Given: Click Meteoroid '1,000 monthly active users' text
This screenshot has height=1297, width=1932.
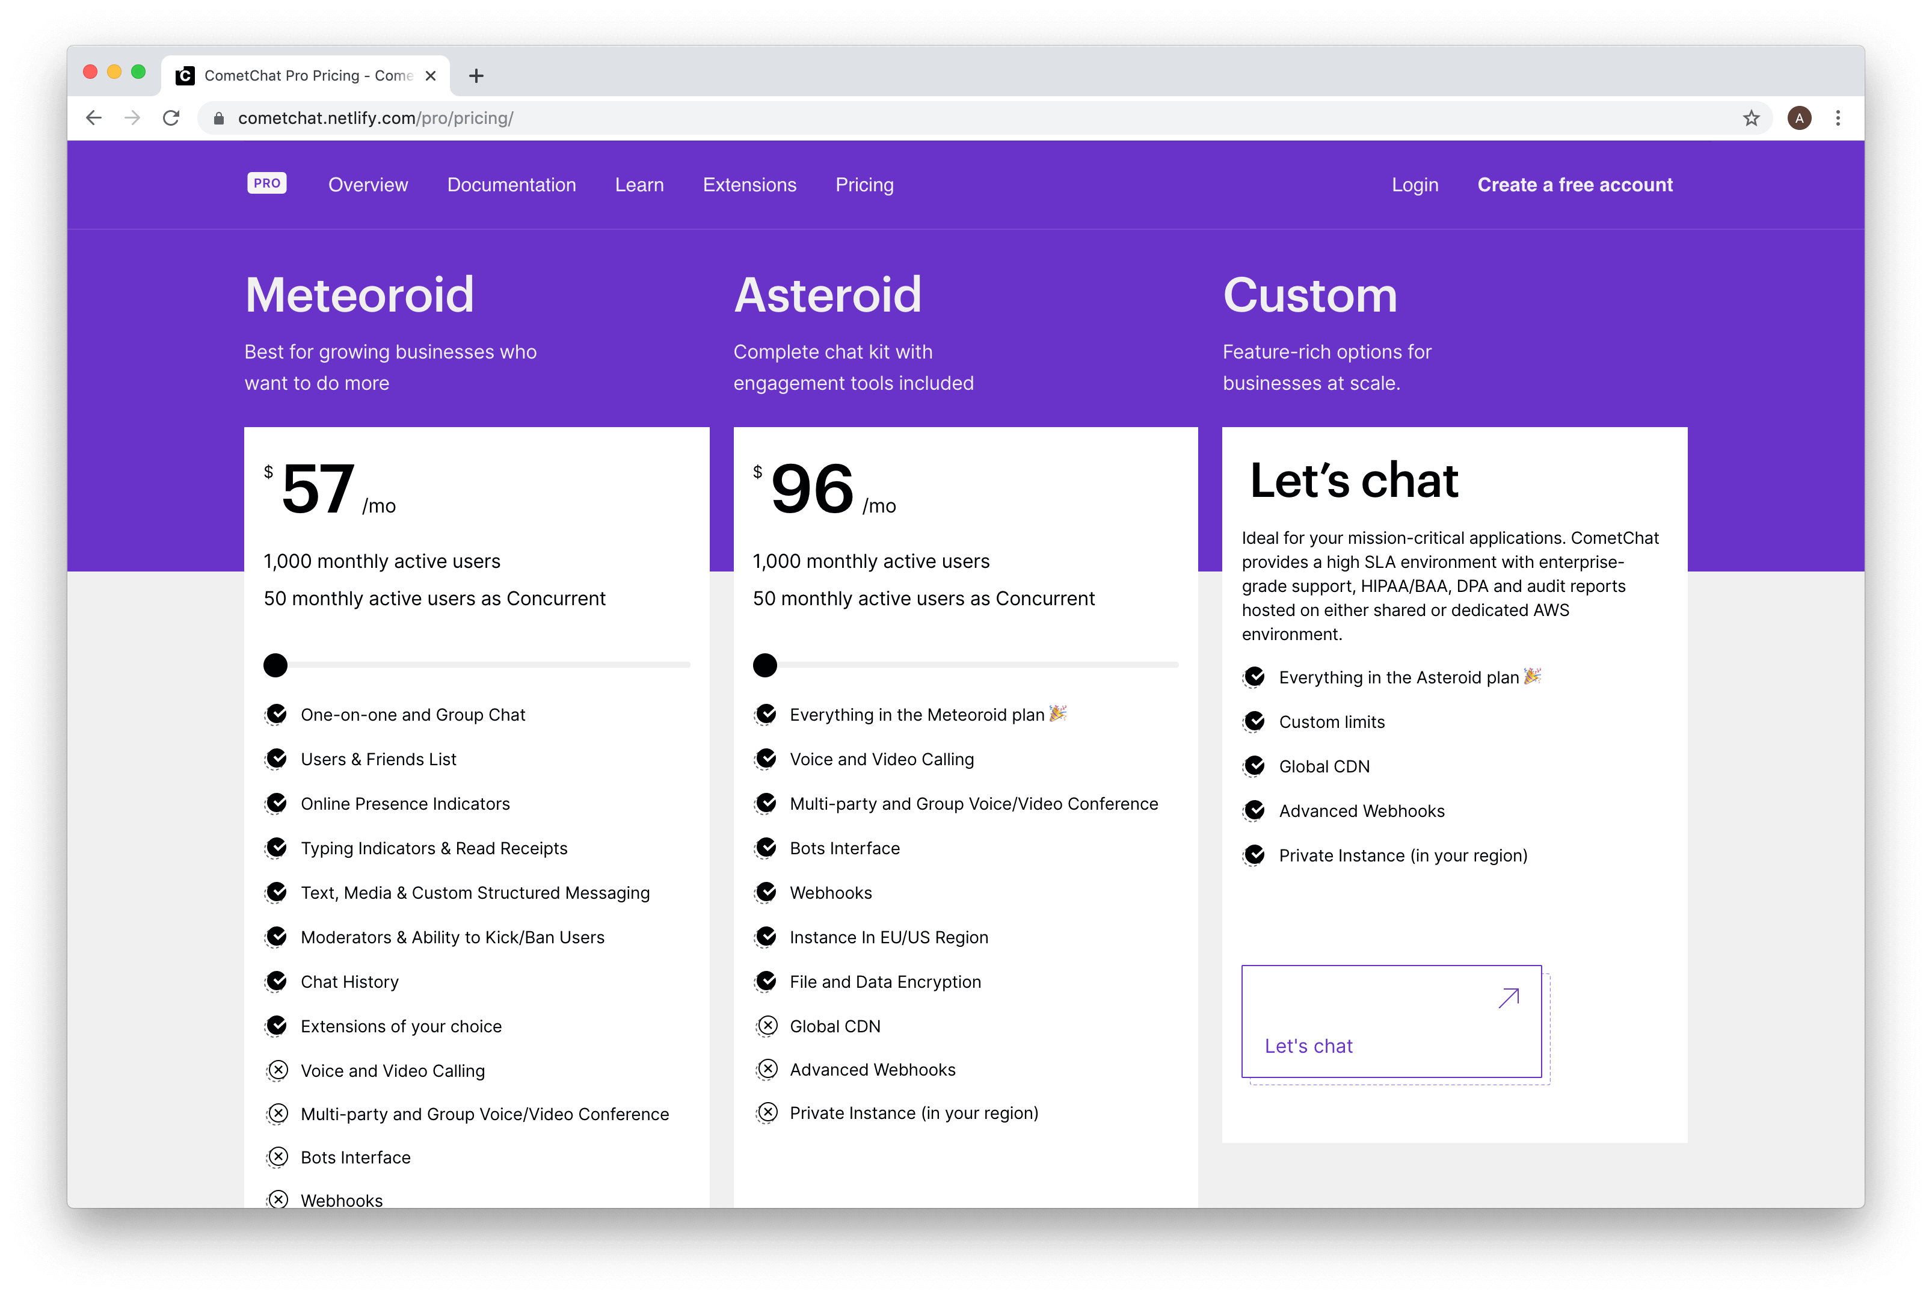Looking at the screenshot, I should (x=382, y=561).
